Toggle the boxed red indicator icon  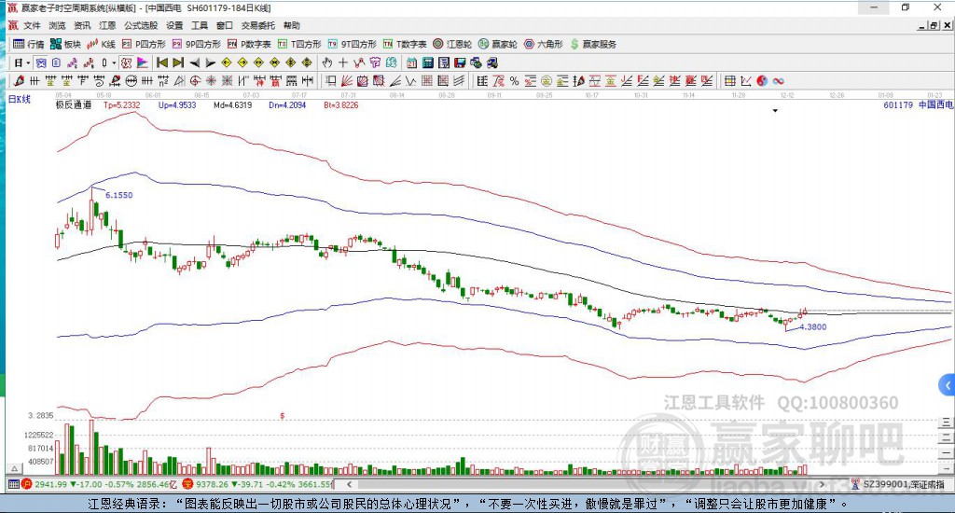click(126, 62)
